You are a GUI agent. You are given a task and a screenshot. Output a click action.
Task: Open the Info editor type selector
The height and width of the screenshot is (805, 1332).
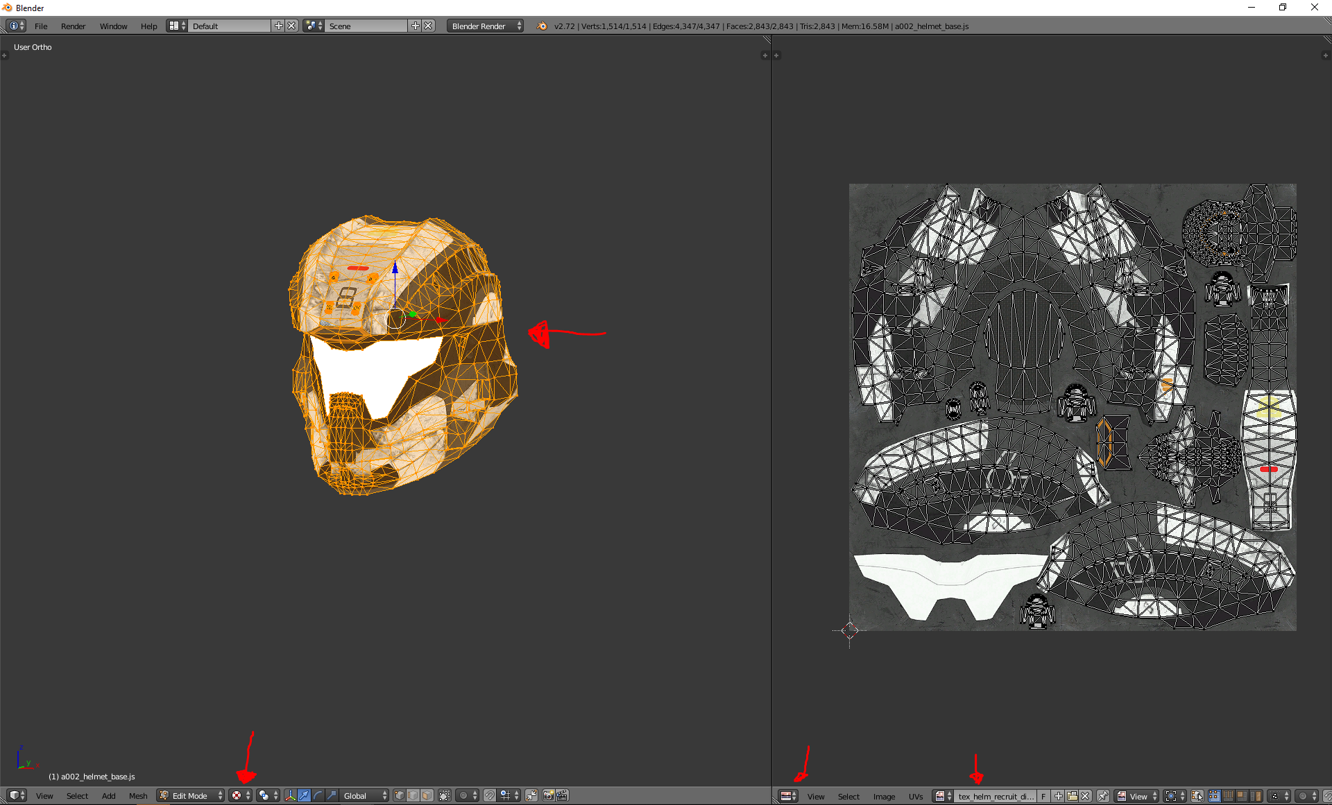point(16,26)
